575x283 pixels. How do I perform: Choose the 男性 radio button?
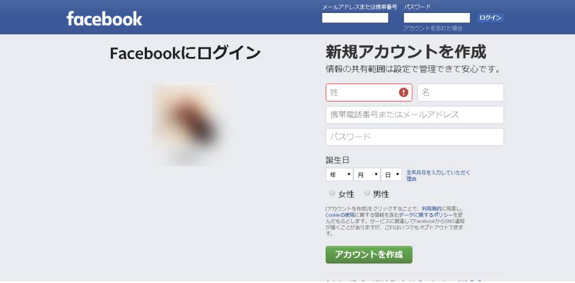368,193
